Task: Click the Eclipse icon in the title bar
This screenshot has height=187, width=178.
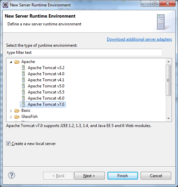Action: coord(5,5)
